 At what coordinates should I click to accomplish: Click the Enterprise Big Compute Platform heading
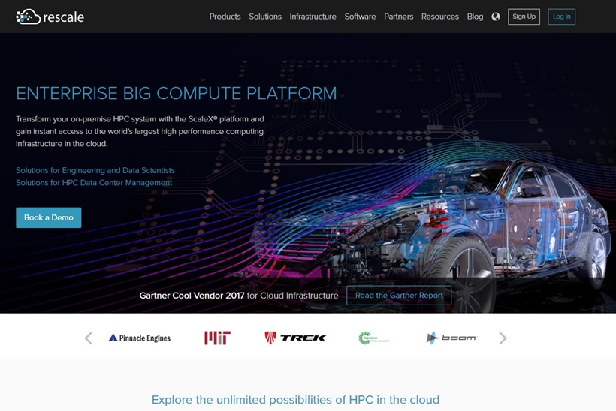[x=177, y=93]
